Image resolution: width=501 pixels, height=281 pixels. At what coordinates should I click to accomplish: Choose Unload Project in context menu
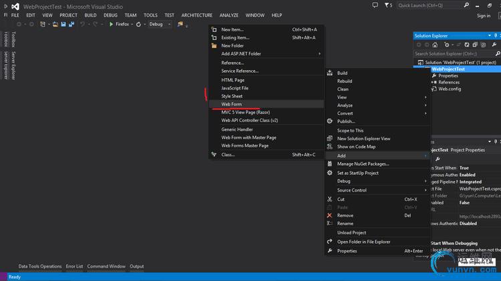[x=377, y=232]
